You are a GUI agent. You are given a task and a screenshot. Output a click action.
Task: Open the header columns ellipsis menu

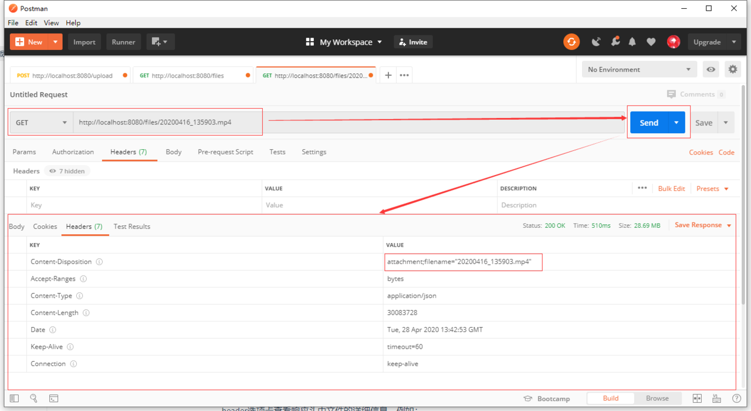pyautogui.click(x=642, y=188)
